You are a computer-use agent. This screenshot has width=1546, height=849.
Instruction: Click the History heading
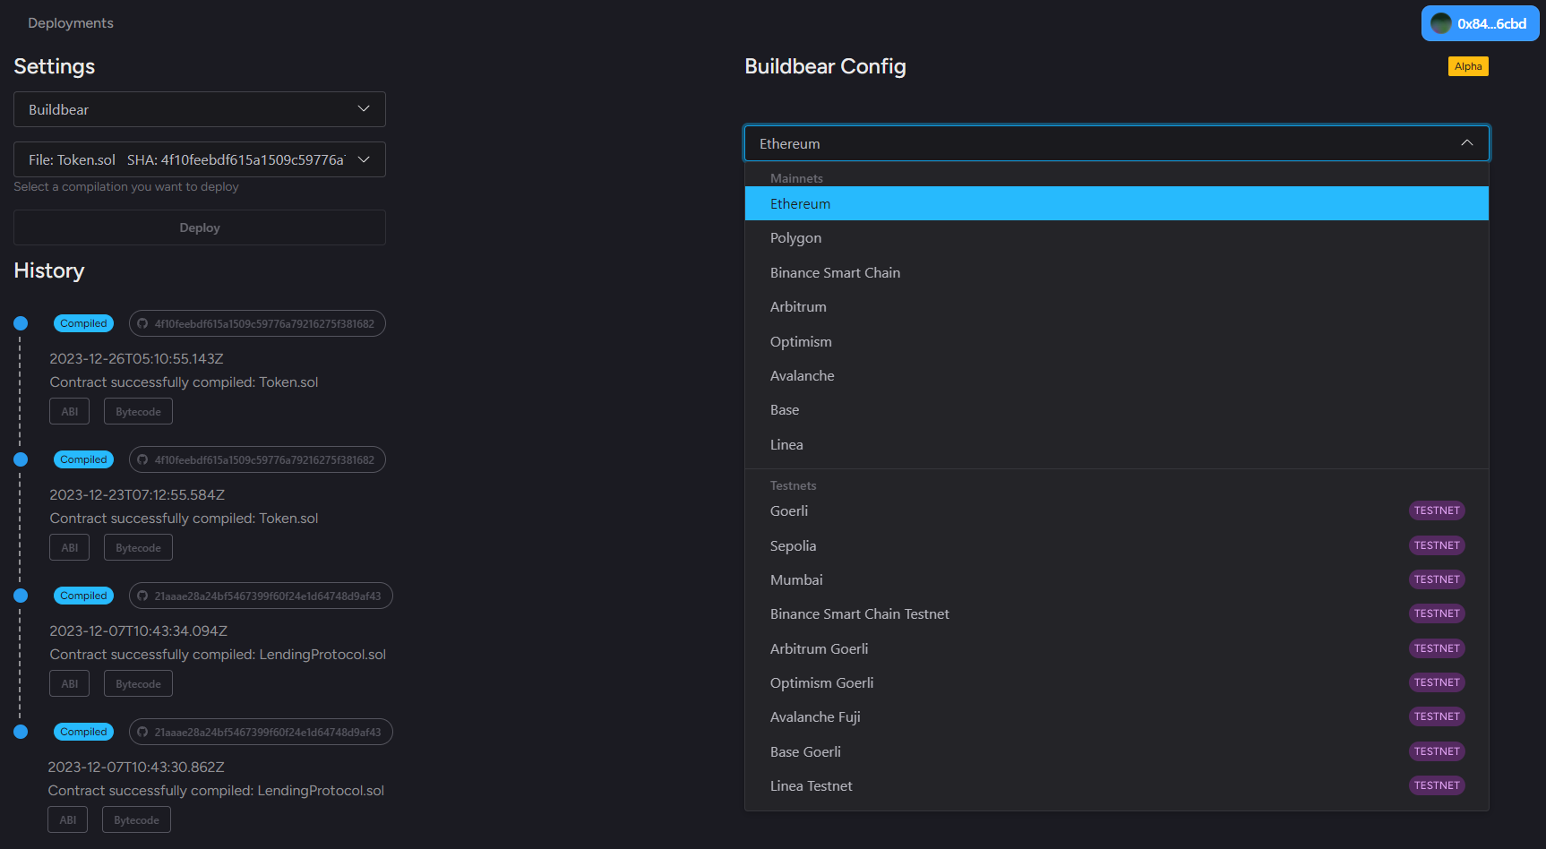(49, 270)
